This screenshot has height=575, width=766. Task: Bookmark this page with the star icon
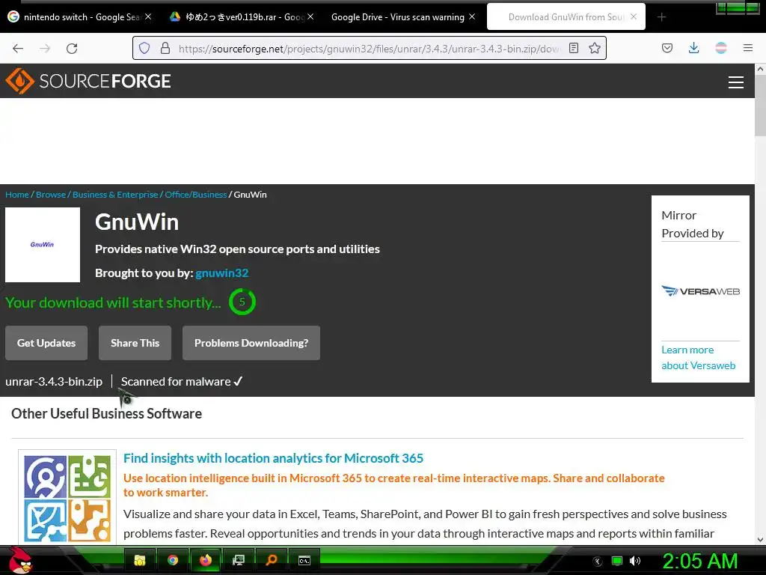(x=595, y=48)
